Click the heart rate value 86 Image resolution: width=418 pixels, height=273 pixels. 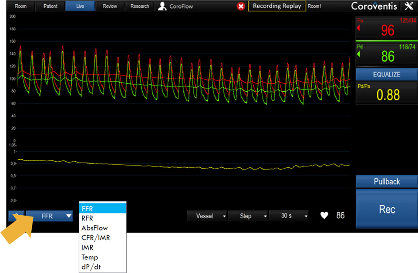(340, 215)
